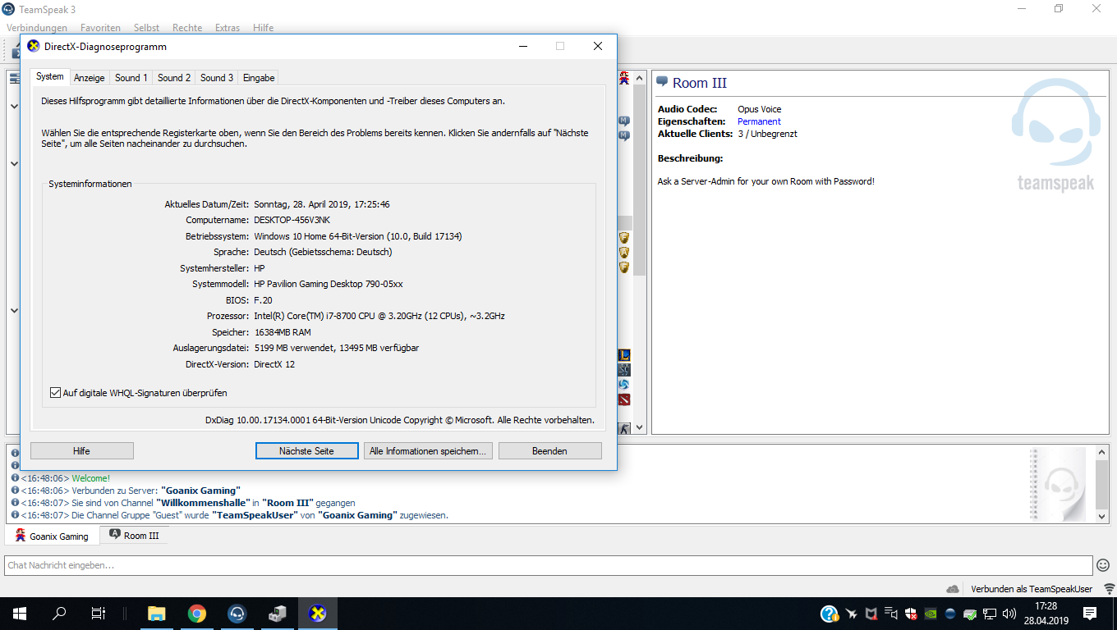The height and width of the screenshot is (630, 1117).
Task: Open the Action Center notifications
Action: (x=1090, y=613)
